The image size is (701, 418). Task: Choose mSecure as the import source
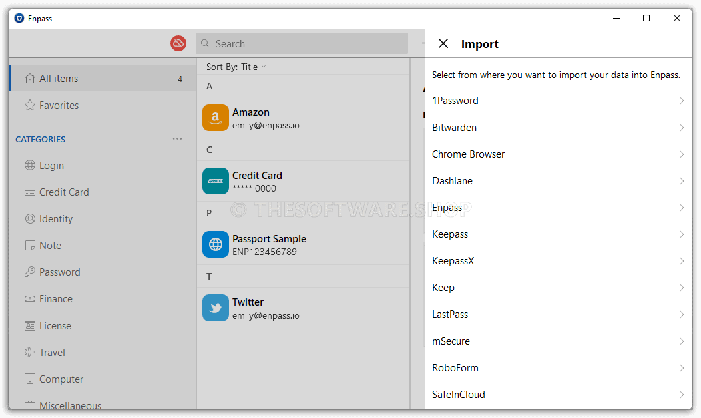pos(558,341)
